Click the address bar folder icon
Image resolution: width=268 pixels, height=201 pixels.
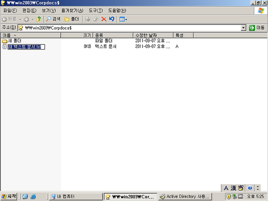click(x=21, y=28)
